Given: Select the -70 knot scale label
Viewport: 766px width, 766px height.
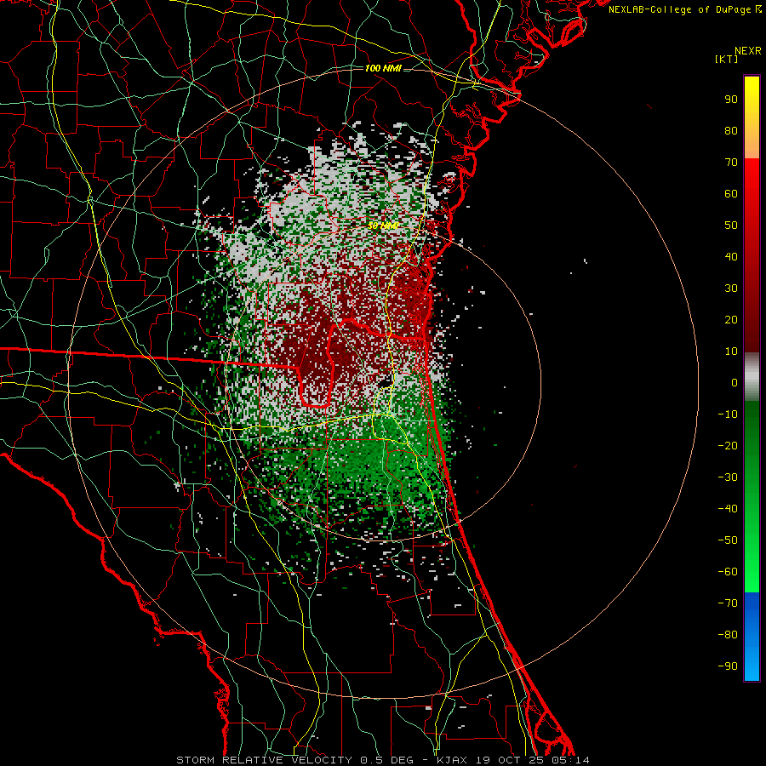Looking at the screenshot, I should 728,603.
